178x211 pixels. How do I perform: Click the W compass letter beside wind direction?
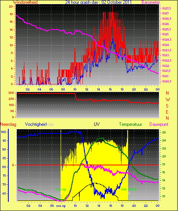pos(168,100)
